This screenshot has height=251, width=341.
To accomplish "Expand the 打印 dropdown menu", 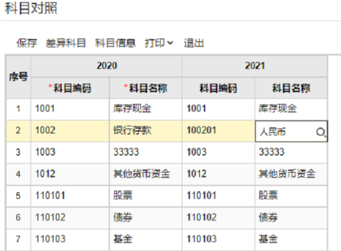I will (159, 43).
